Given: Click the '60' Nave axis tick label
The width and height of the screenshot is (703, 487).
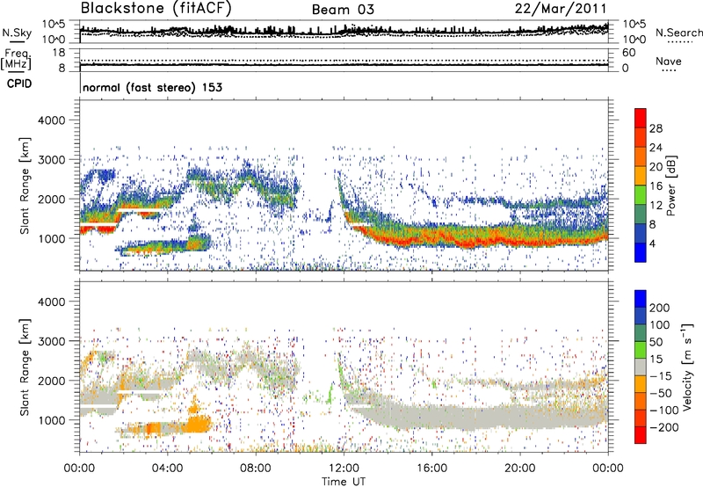Looking at the screenshot, I should tap(628, 53).
